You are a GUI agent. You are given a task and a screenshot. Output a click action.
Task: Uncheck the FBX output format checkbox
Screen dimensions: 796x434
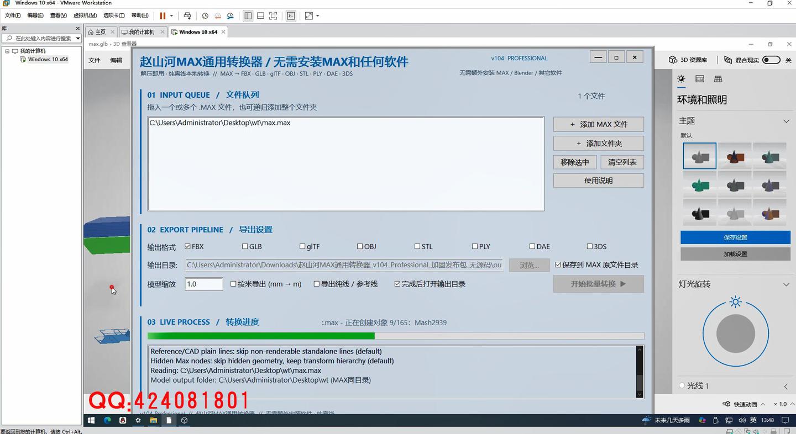188,246
